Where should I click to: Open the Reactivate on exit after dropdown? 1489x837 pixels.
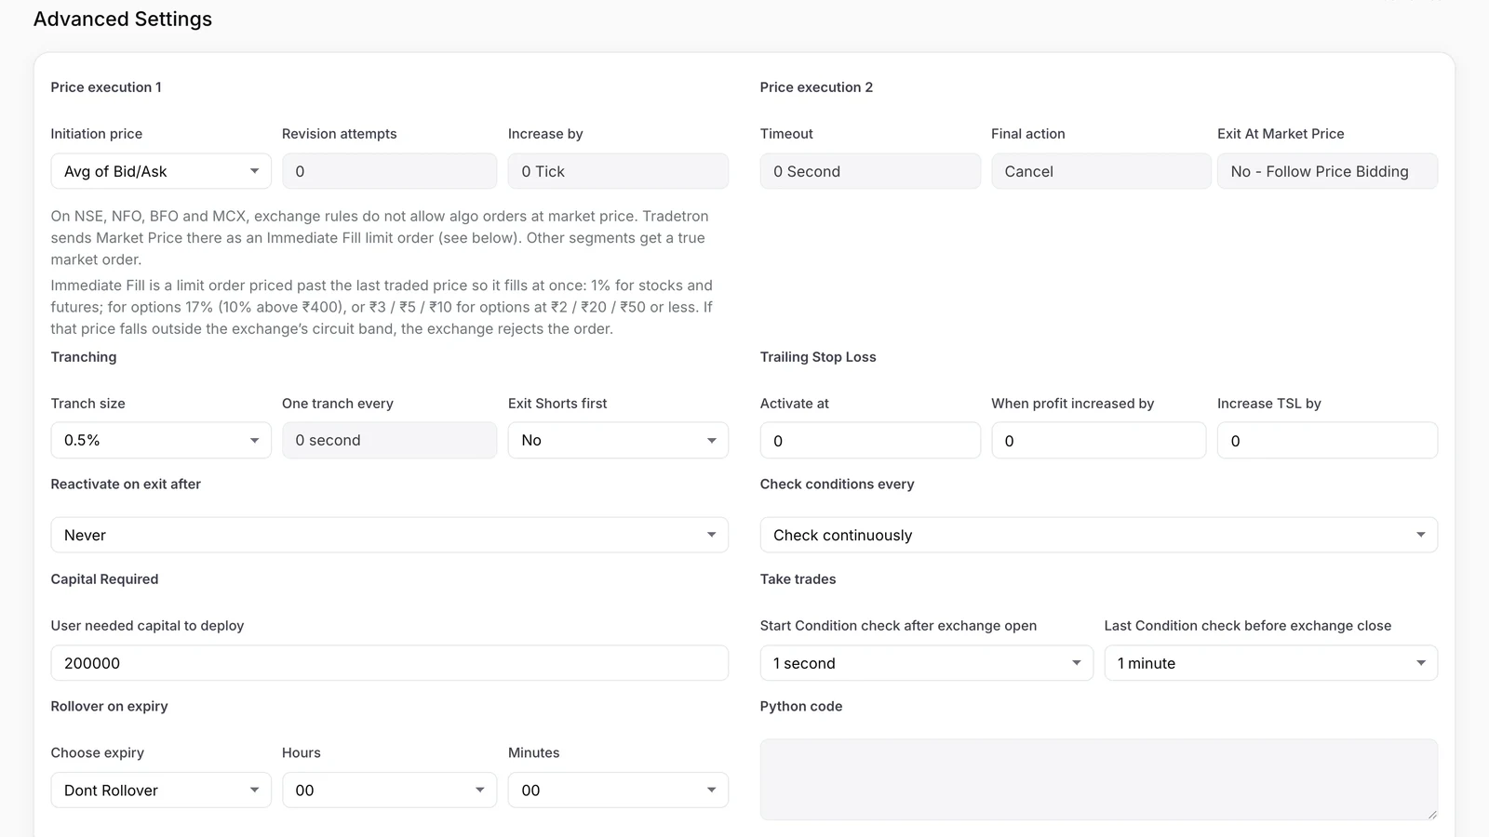[389, 535]
